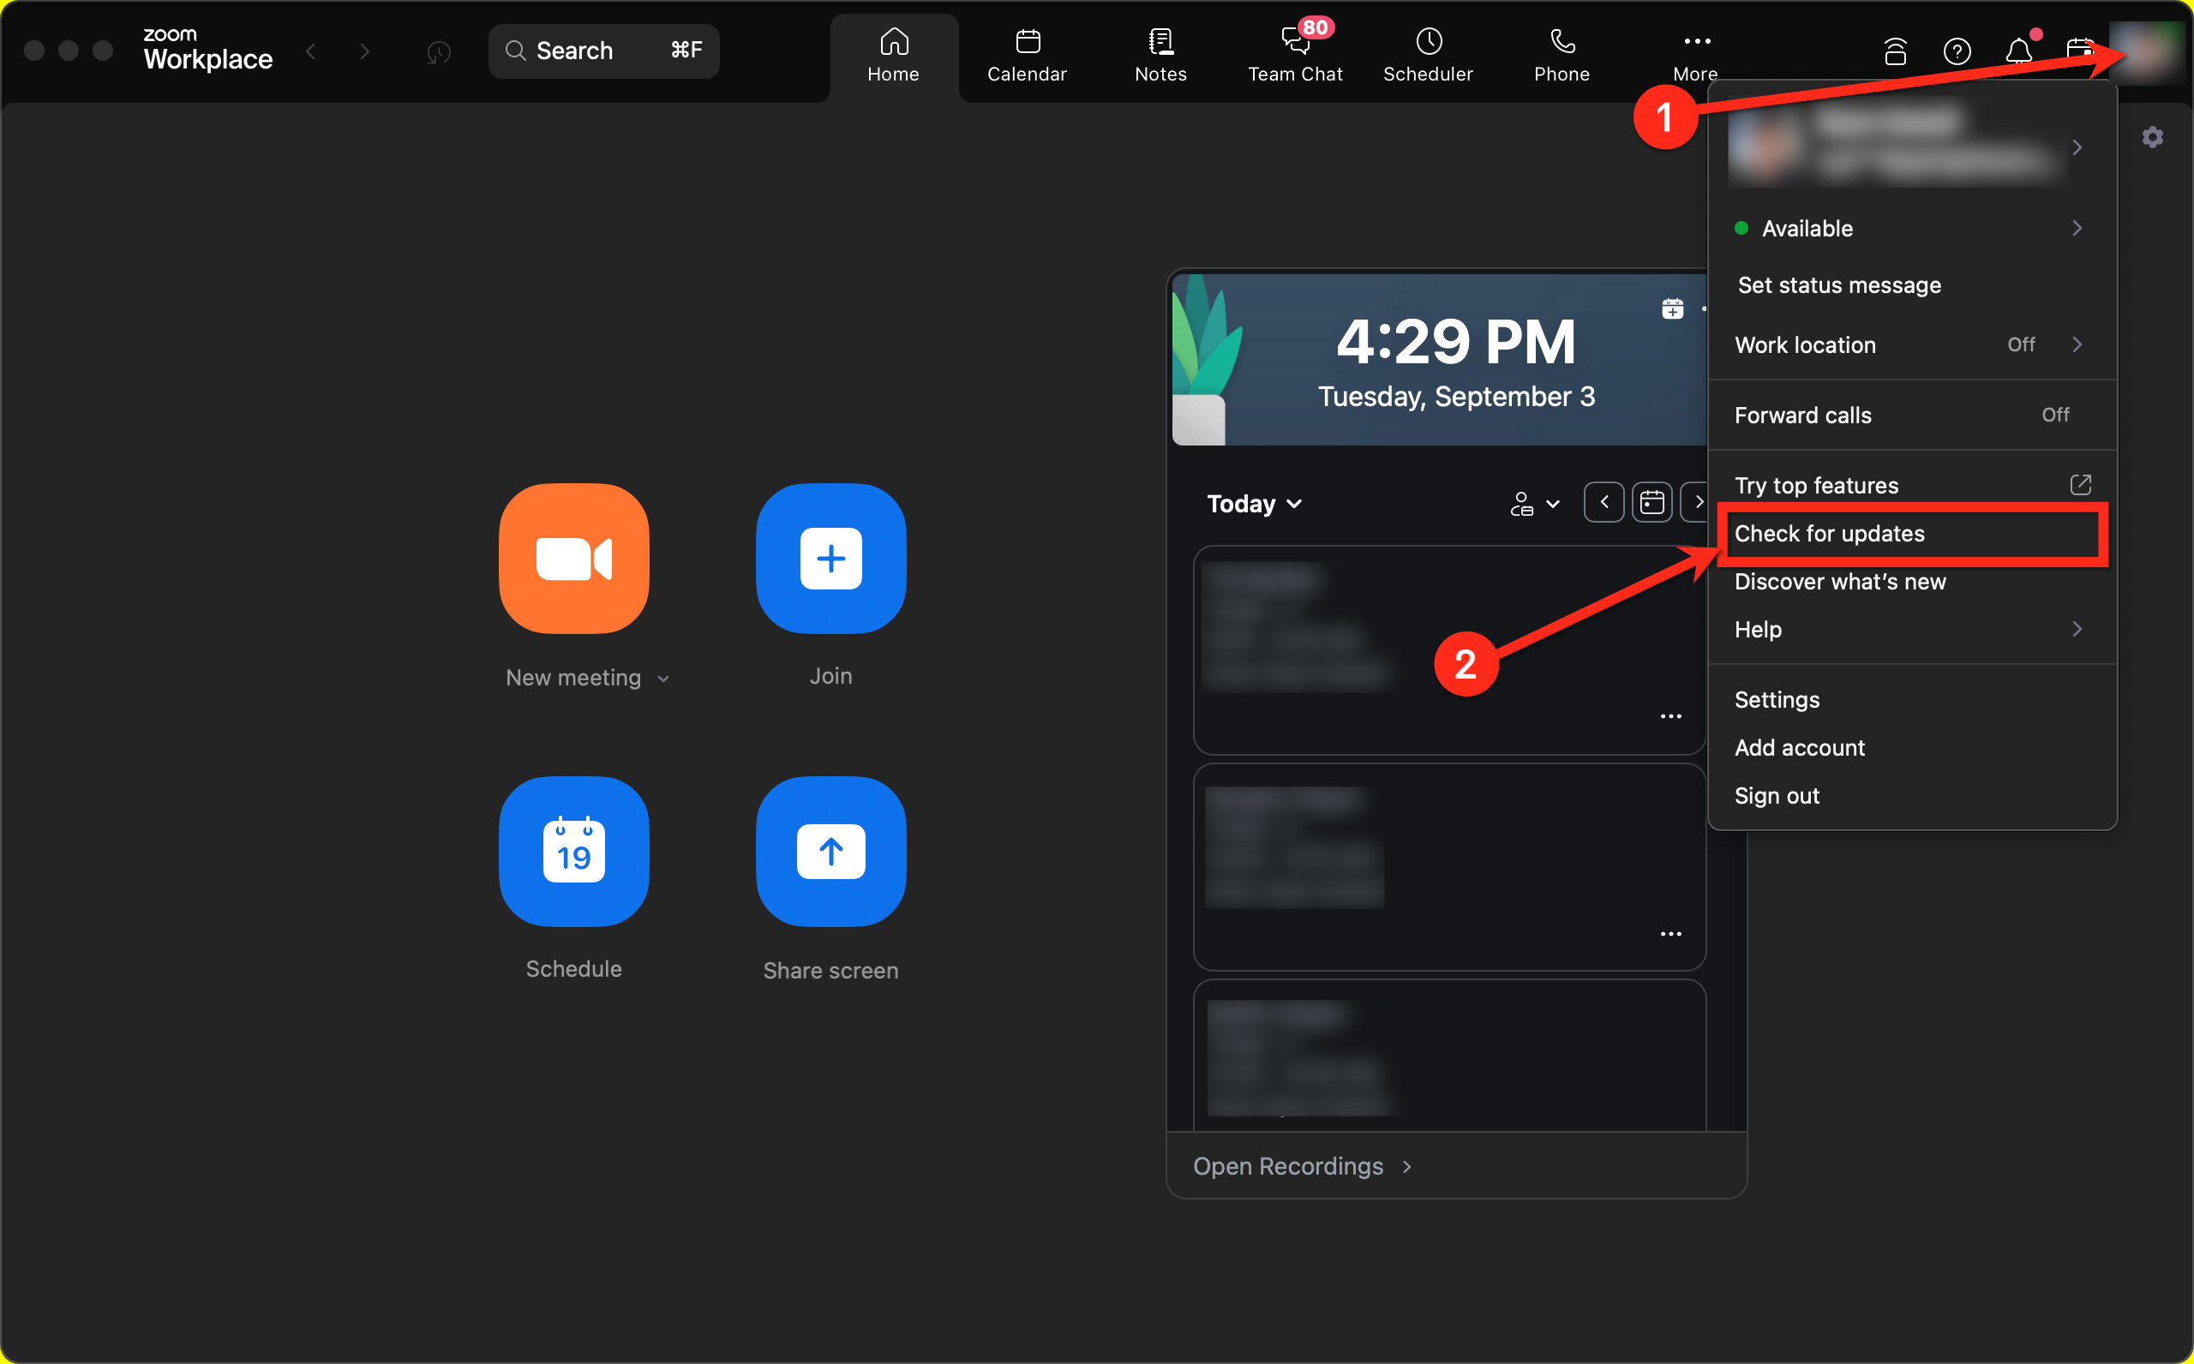Open Help question mark icon
Screen dimensions: 2194x1364
pos(1957,51)
